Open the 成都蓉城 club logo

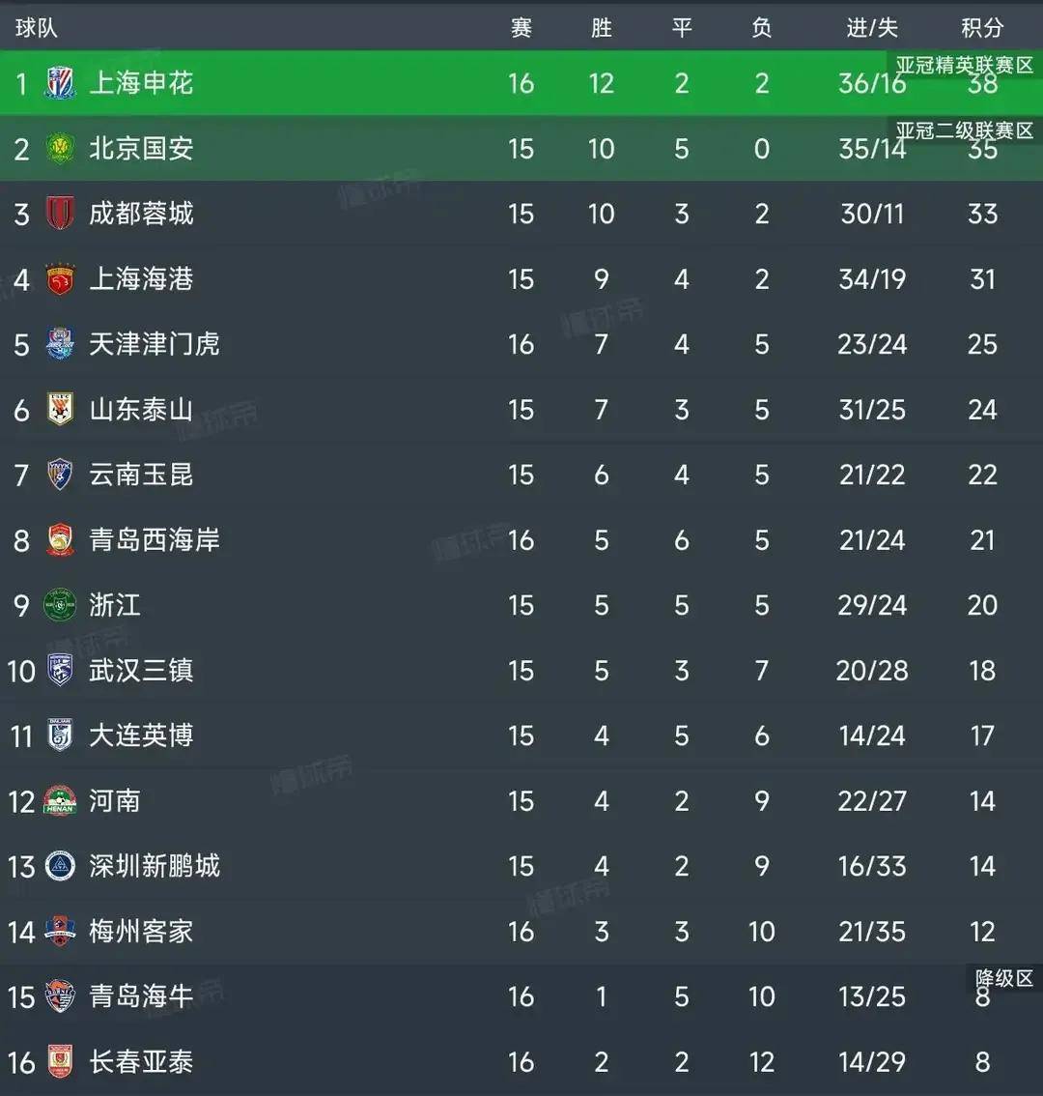60,214
